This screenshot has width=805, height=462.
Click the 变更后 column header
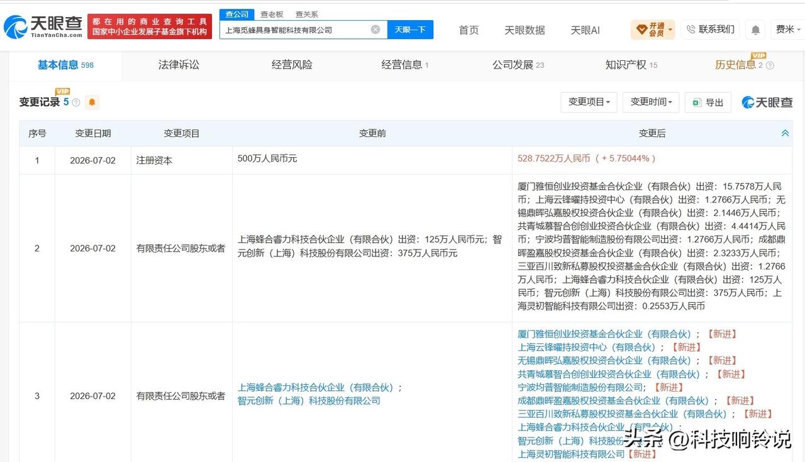[x=652, y=133]
